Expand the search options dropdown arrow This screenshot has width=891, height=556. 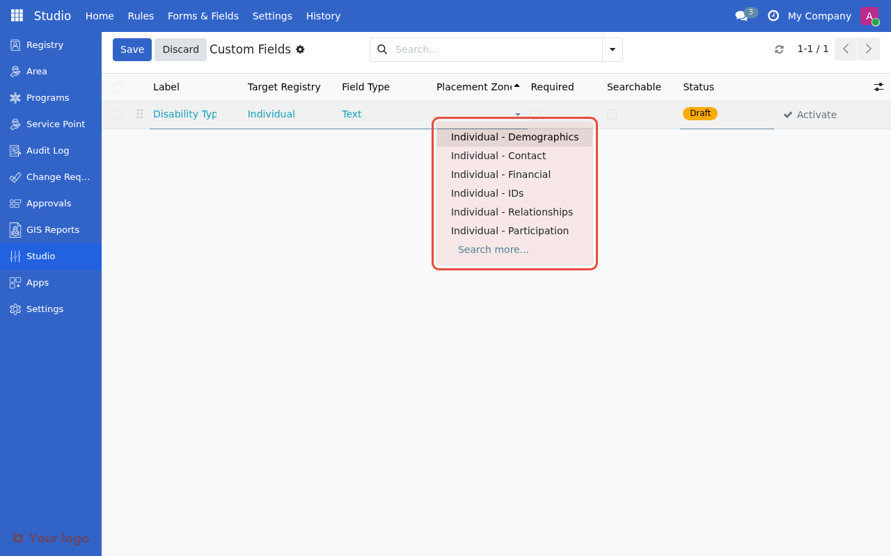point(612,49)
